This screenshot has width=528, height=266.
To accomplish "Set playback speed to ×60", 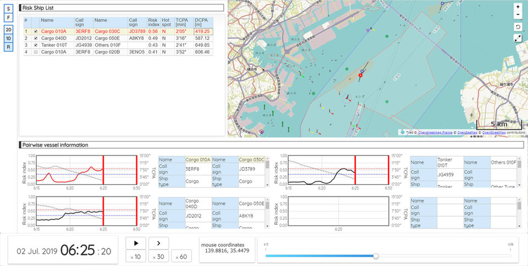I will pos(180,257).
